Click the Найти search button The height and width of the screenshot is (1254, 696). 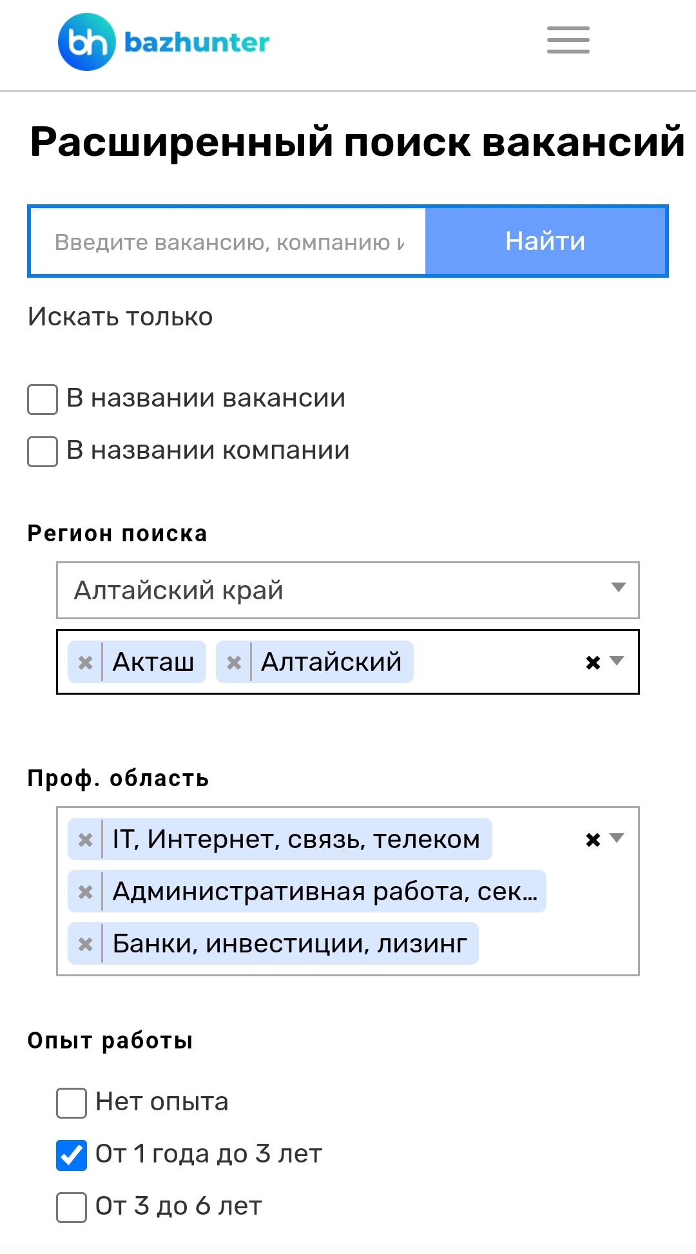click(x=545, y=241)
